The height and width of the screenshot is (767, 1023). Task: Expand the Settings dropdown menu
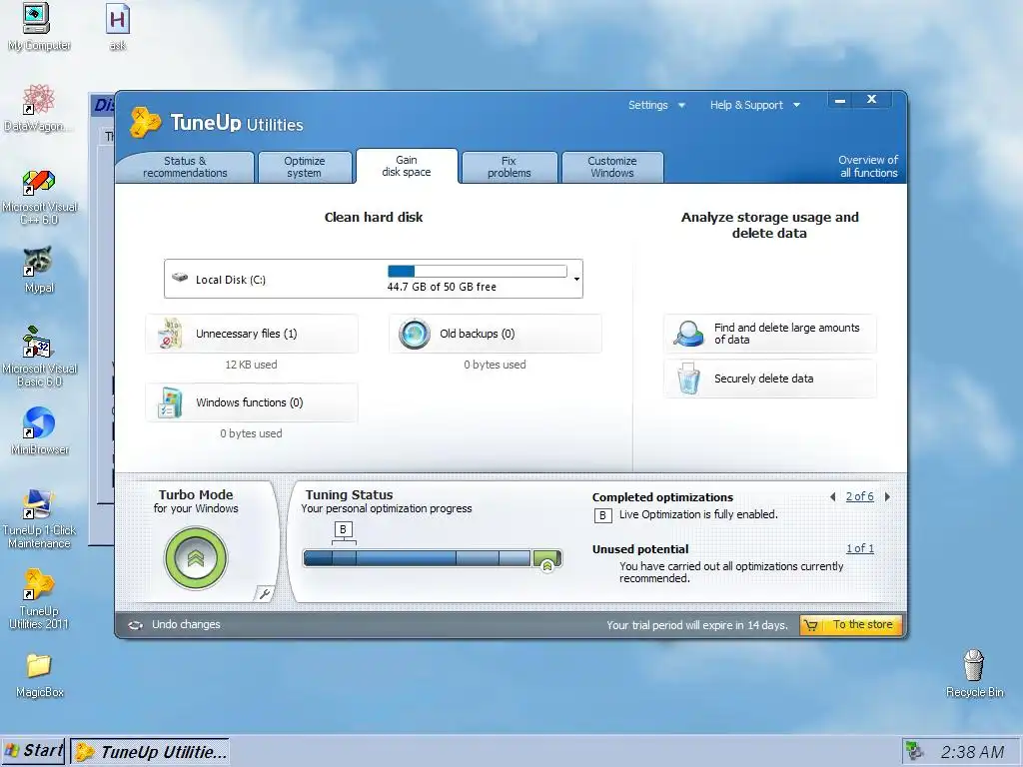pyautogui.click(x=656, y=105)
